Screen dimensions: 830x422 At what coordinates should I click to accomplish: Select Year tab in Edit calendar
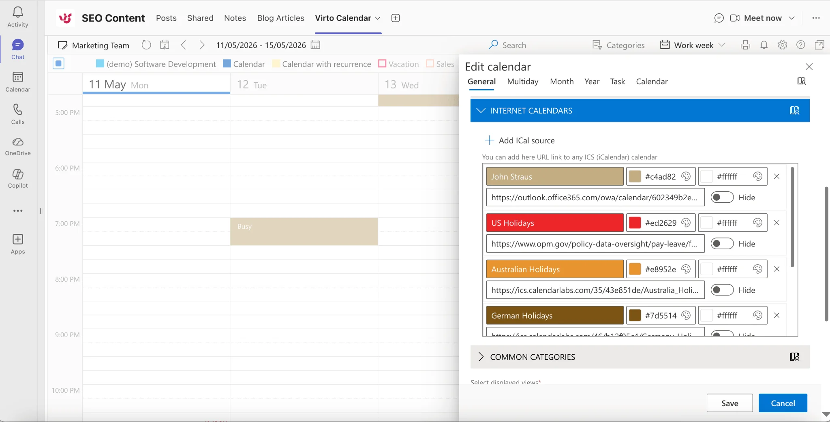tap(592, 81)
